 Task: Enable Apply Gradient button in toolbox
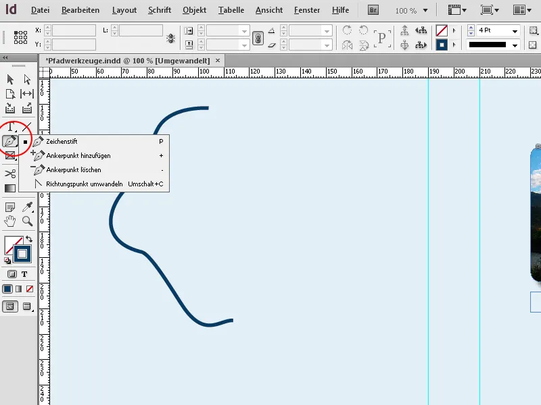(x=19, y=289)
